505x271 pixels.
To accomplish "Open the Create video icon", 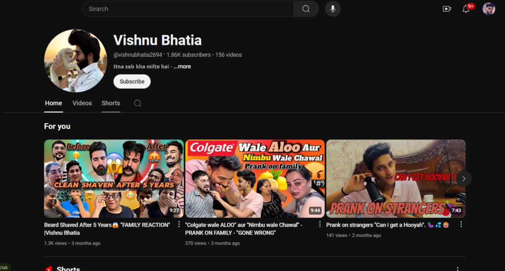I will point(447,9).
